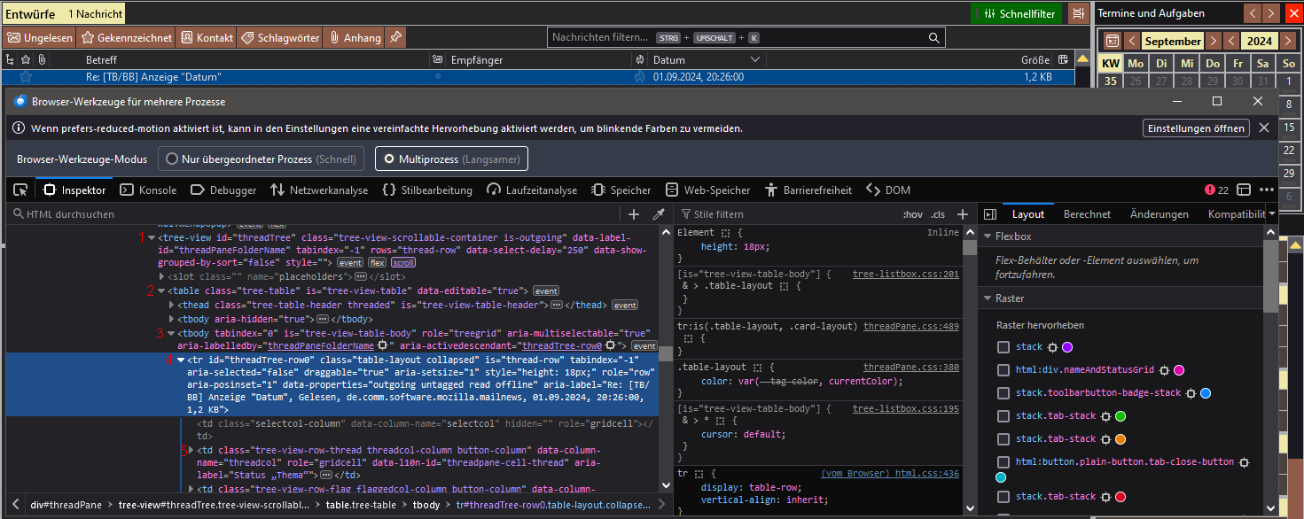This screenshot has height=519, width=1304.
Task: Click the red error count badge
Action: tap(1216, 190)
